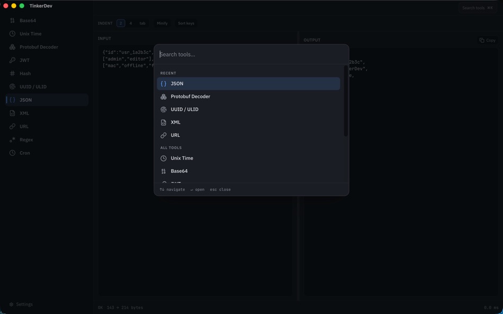
Task: Open JSON from the Recent list
Action: click(x=248, y=84)
